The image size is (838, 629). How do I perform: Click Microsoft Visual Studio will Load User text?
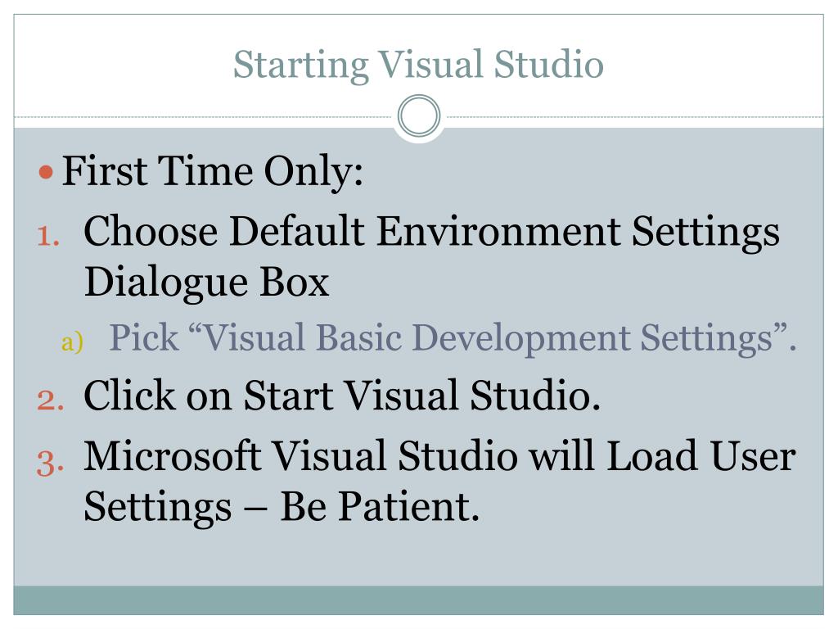439,456
